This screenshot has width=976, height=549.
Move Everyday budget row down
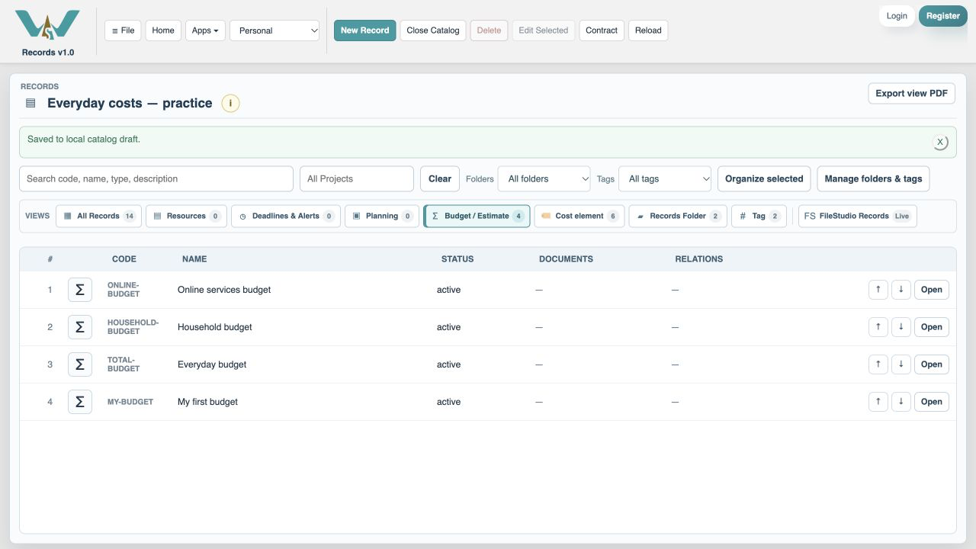[x=901, y=364]
